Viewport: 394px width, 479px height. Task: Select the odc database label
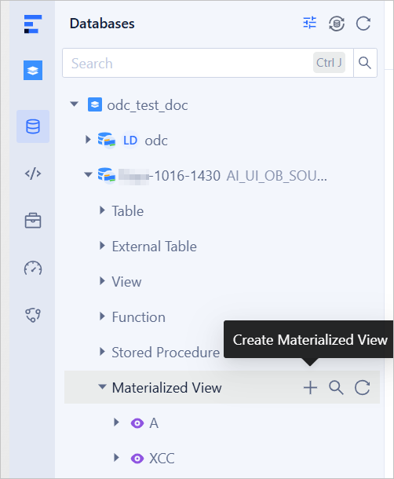[156, 141]
